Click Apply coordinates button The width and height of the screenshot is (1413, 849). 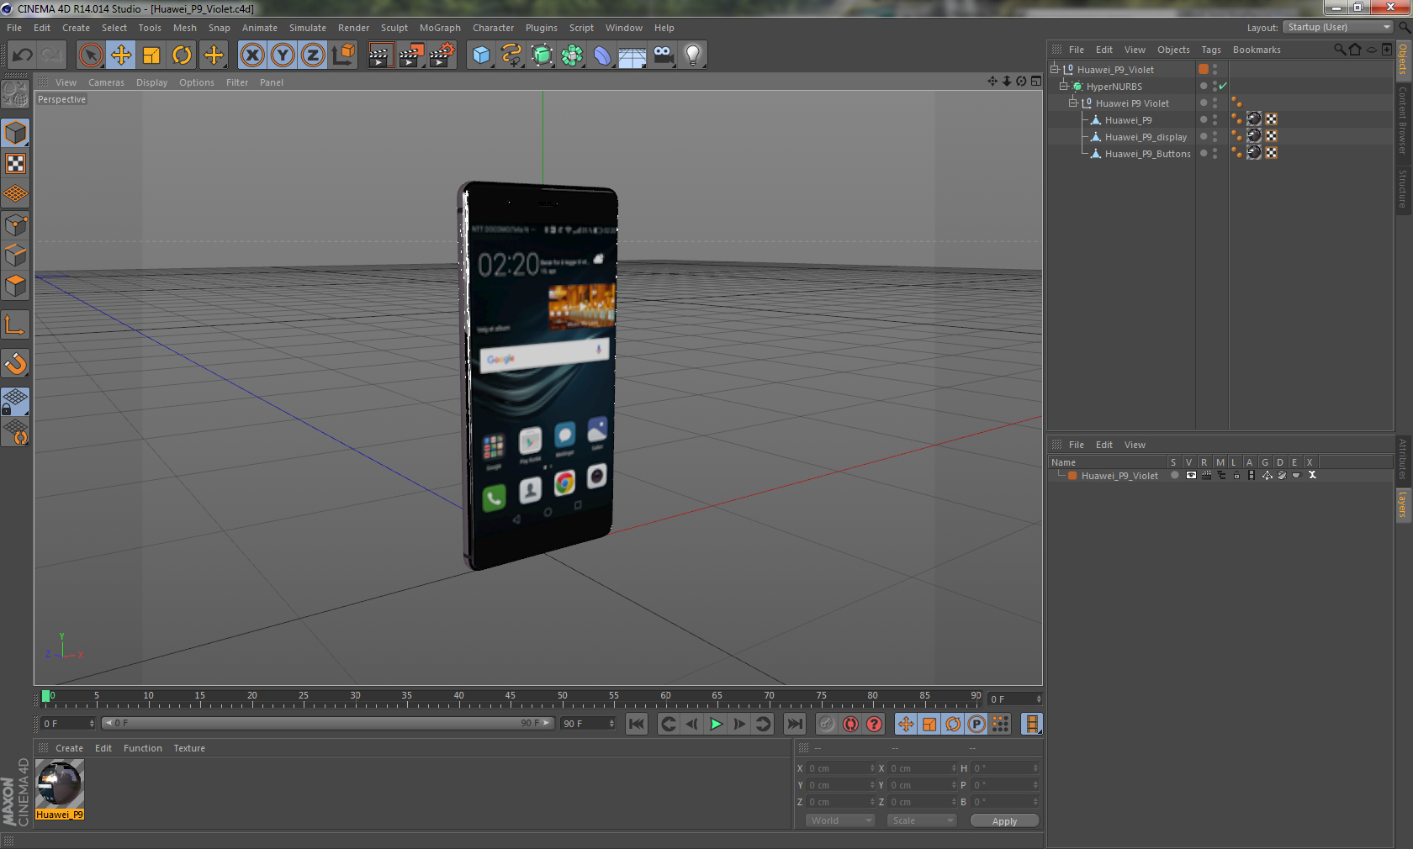[x=1004, y=821]
